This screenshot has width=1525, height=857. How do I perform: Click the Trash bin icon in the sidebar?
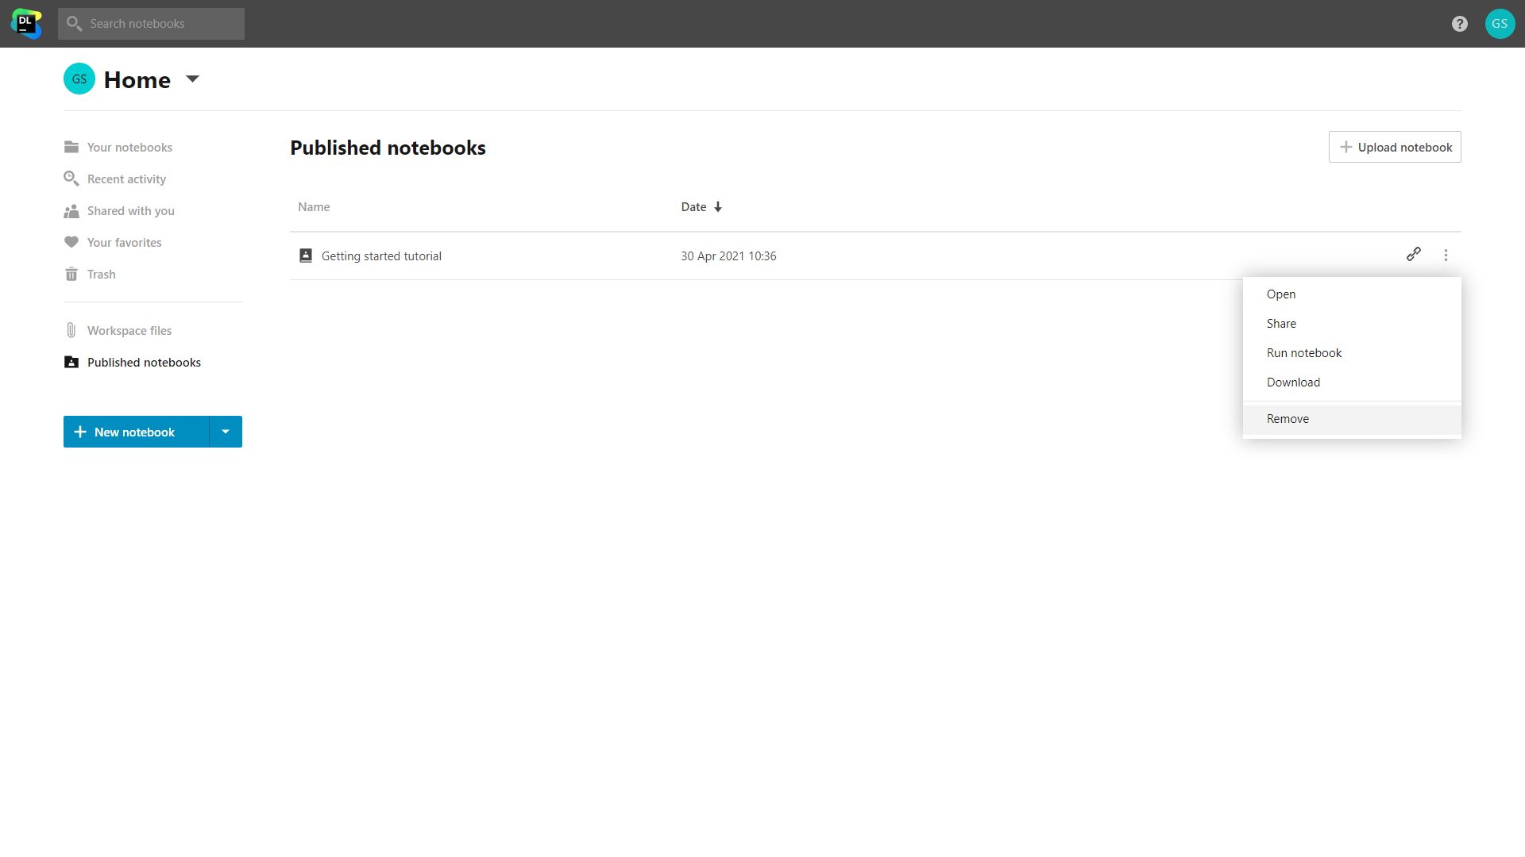71,274
